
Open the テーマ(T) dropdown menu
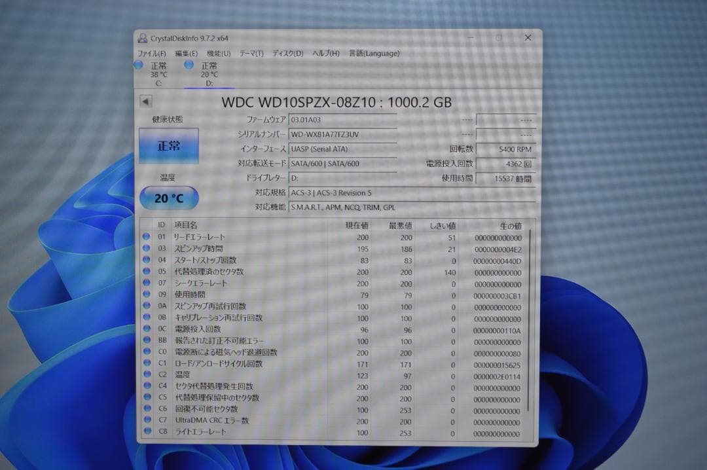[251, 53]
